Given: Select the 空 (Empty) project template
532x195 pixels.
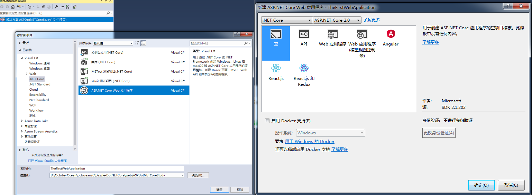Looking at the screenshot, I should [x=276, y=43].
